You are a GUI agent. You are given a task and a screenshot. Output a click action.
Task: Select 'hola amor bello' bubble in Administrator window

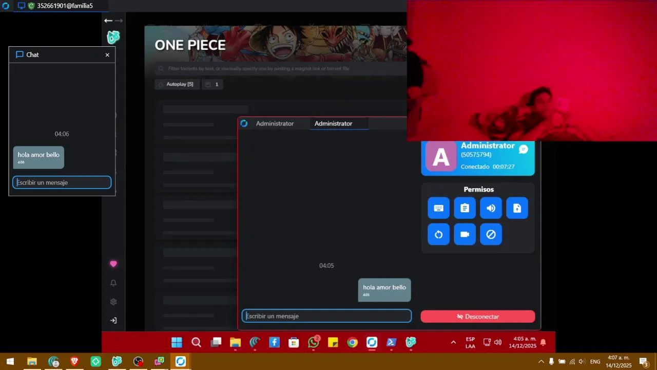pyautogui.click(x=384, y=290)
